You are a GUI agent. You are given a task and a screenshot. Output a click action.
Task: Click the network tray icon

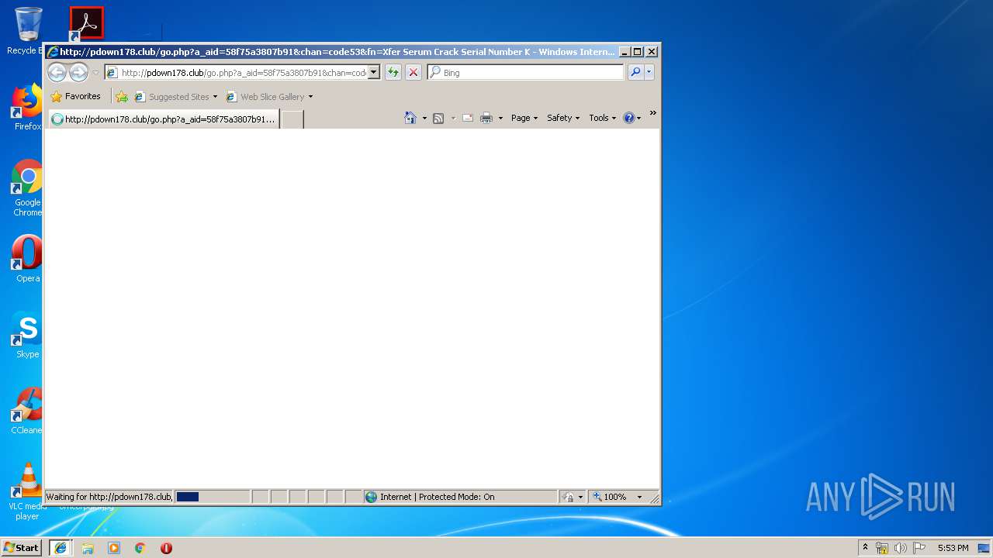[x=882, y=548]
